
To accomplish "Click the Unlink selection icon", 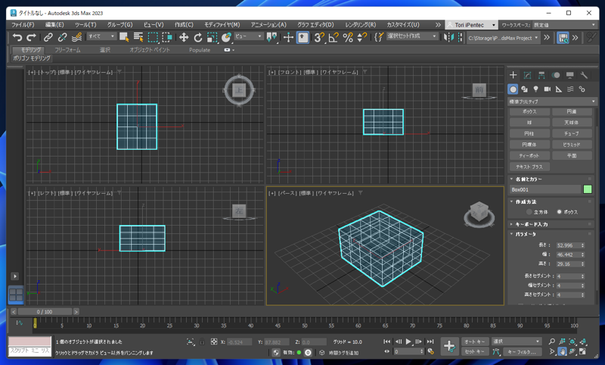I will (62, 37).
